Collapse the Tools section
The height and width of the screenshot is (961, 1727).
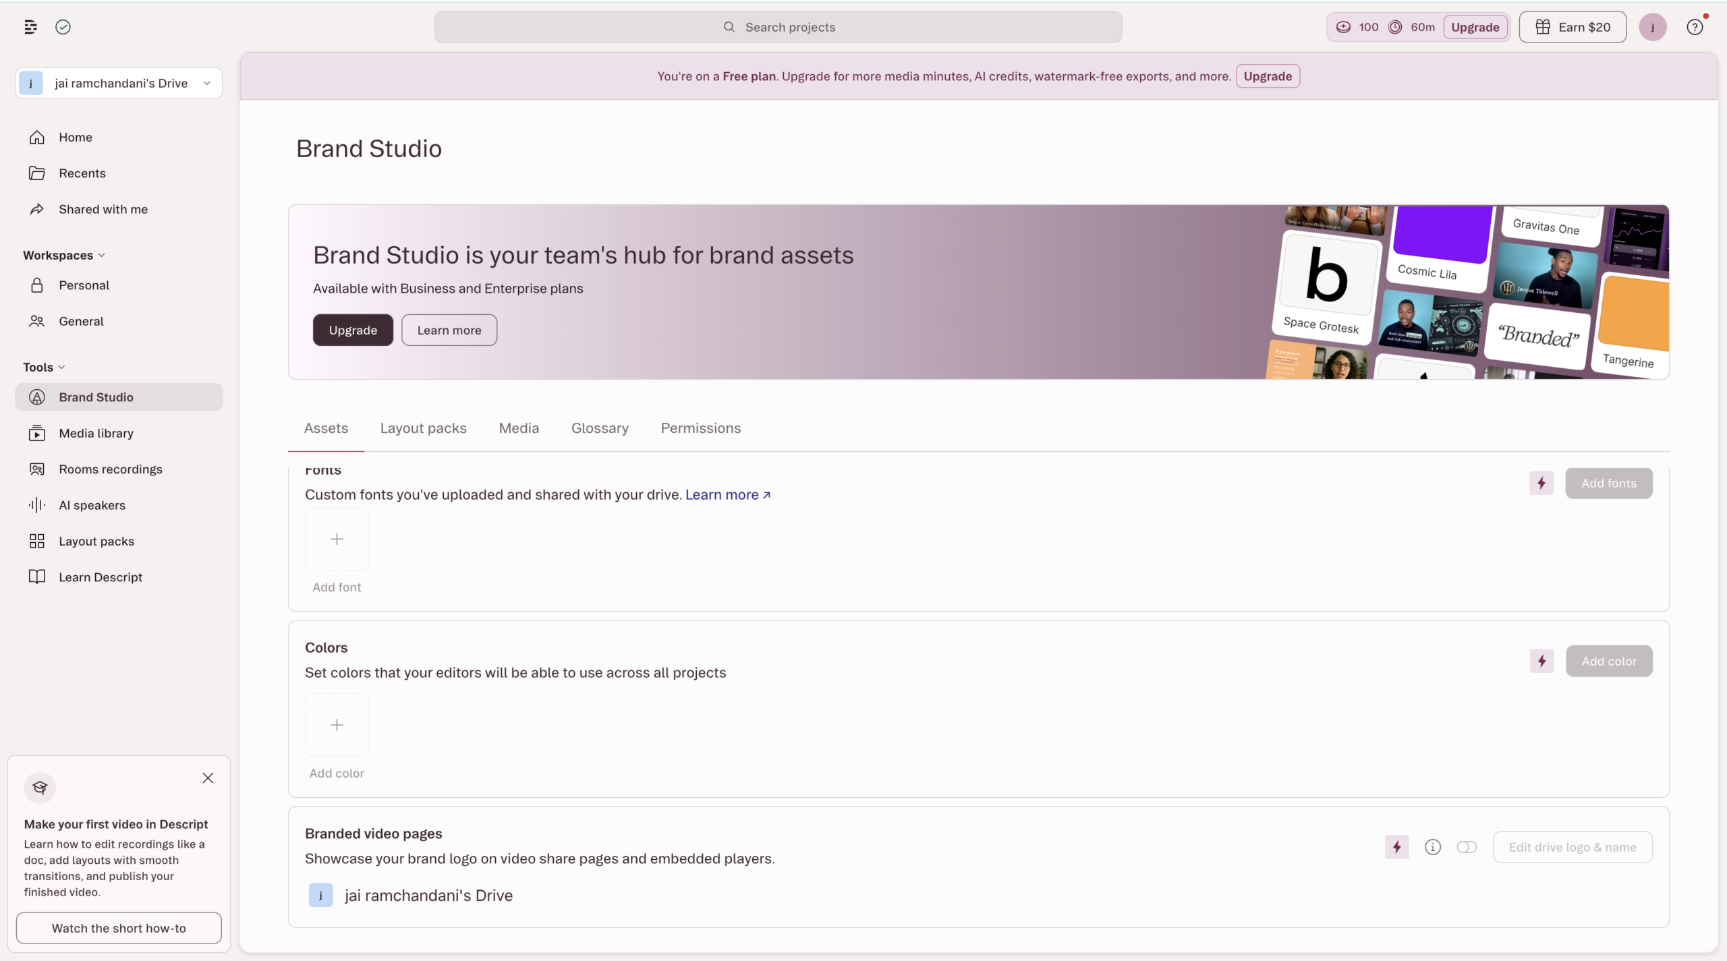click(44, 367)
